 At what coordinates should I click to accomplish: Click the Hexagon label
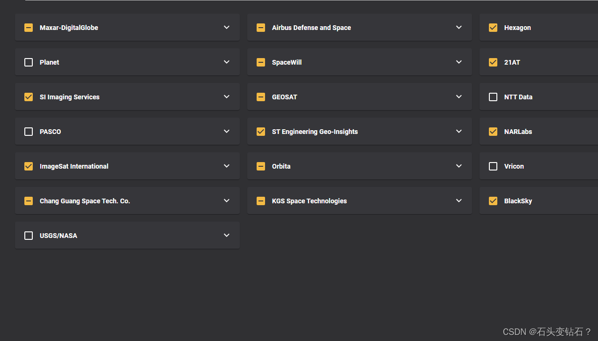pyautogui.click(x=517, y=28)
